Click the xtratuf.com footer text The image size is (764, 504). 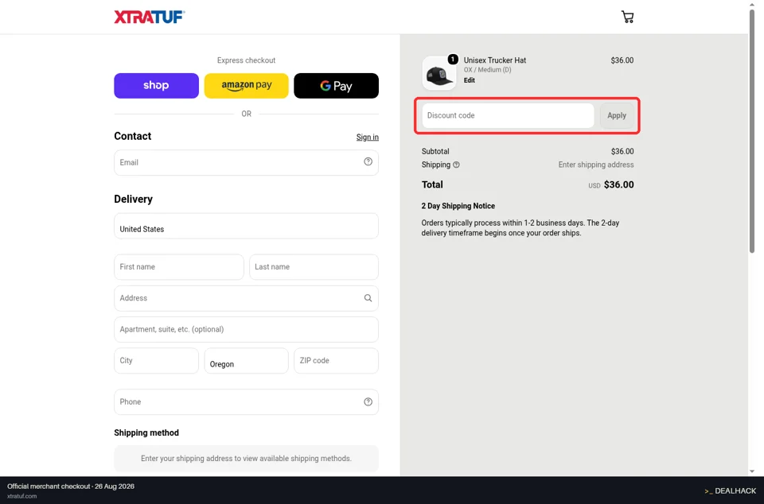coord(22,496)
